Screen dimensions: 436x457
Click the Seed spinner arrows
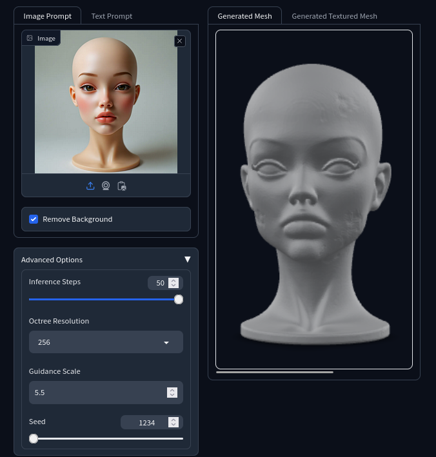click(173, 422)
